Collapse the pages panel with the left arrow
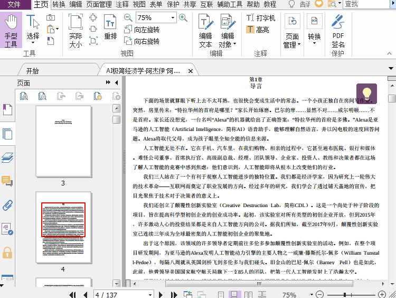The height and width of the screenshot is (298, 396). (x=117, y=82)
